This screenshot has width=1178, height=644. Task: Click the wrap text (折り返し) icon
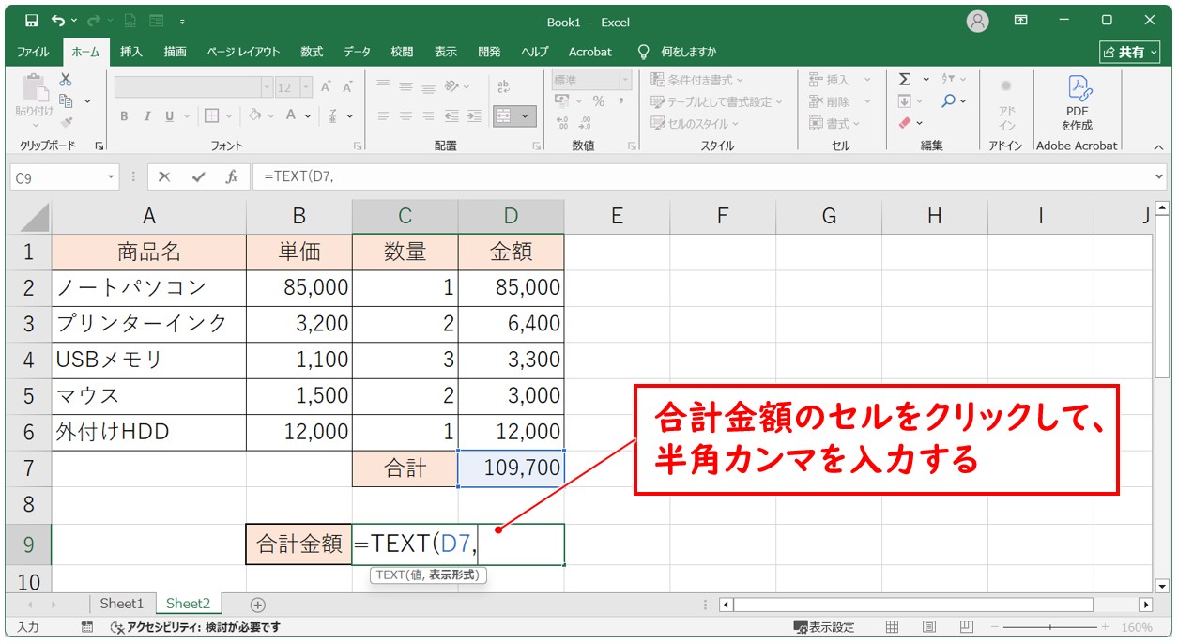tap(505, 86)
